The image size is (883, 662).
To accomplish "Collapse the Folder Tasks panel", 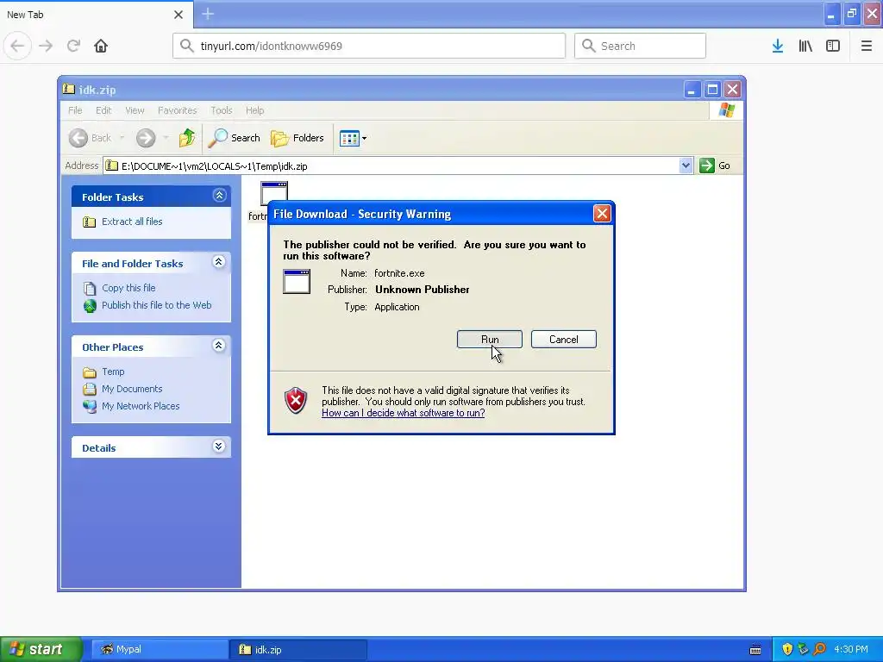I will click(x=219, y=196).
